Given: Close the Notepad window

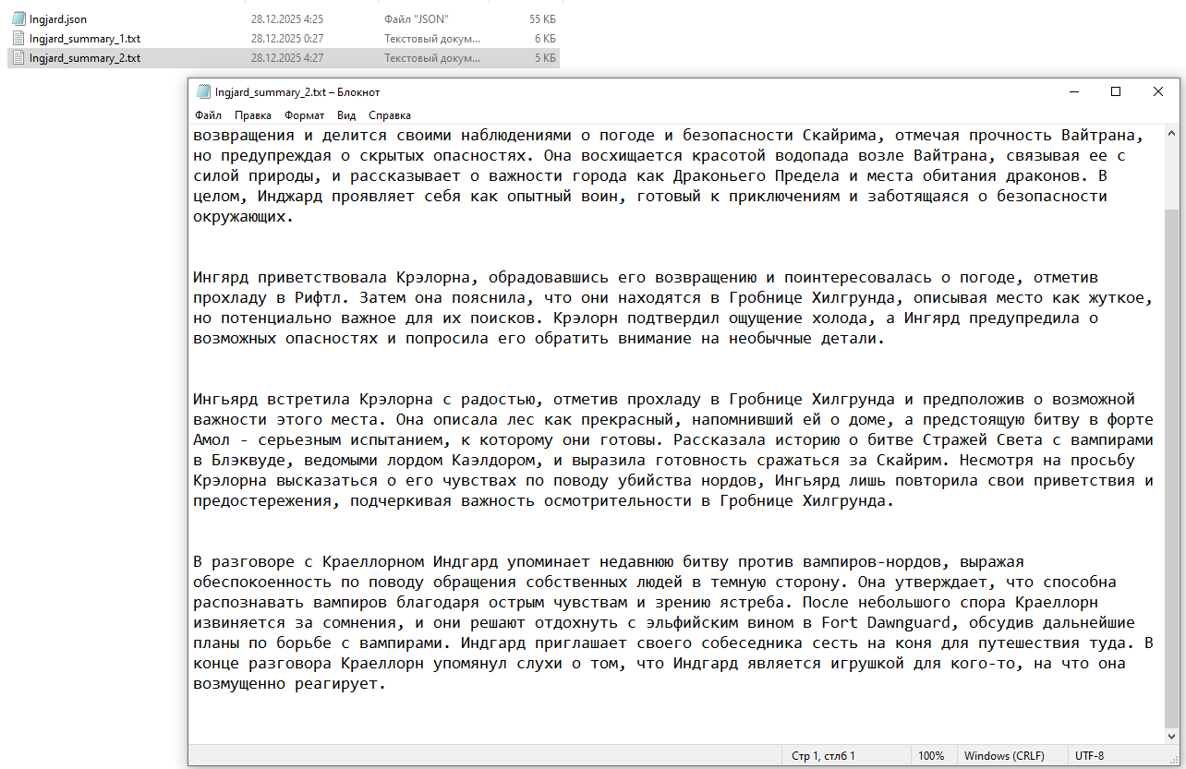Looking at the screenshot, I should 1158,92.
